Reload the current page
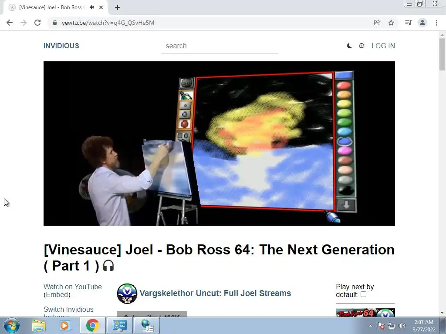 [37, 23]
